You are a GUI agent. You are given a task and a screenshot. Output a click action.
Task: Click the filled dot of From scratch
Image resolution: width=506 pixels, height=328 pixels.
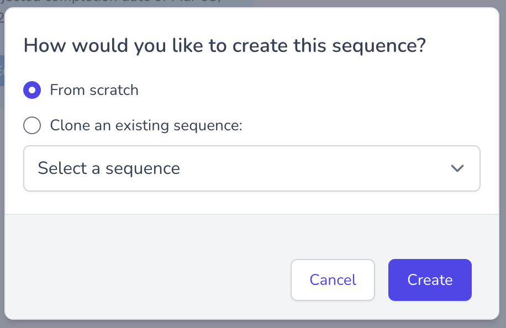(32, 90)
